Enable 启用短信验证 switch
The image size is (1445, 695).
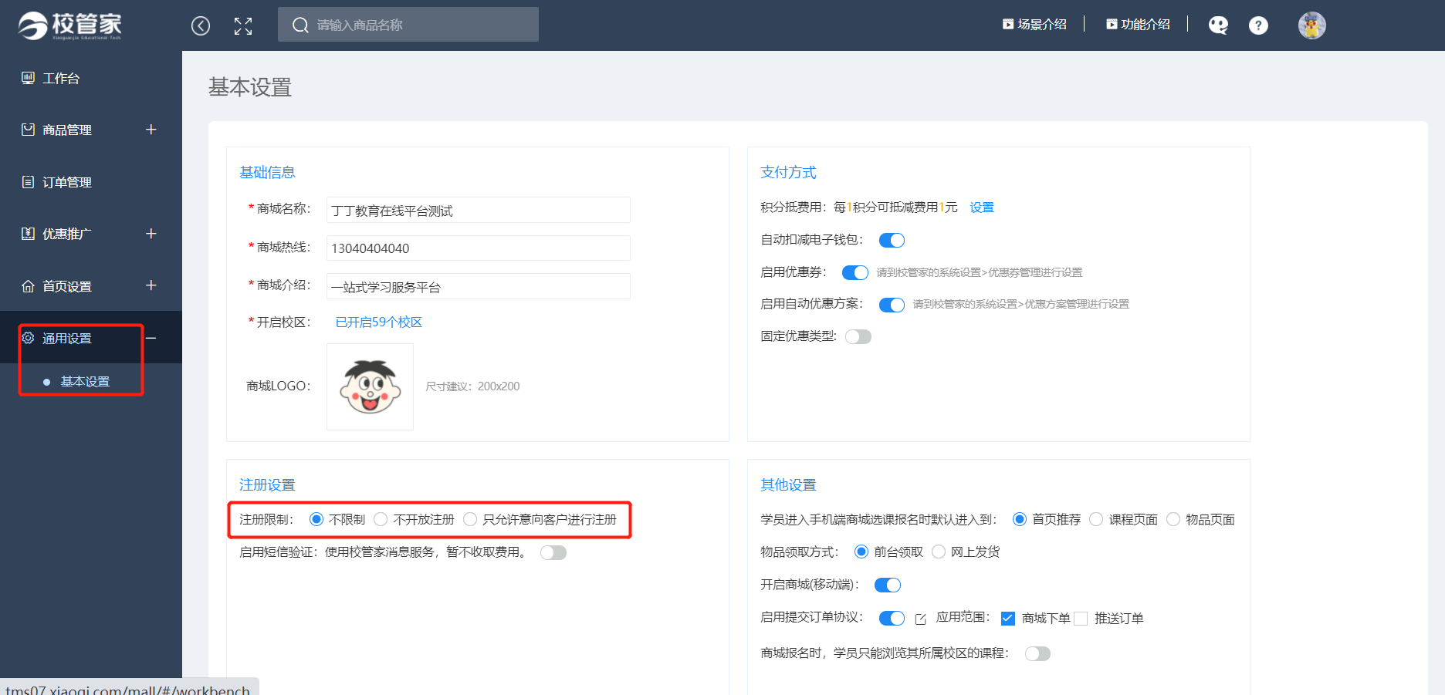553,552
